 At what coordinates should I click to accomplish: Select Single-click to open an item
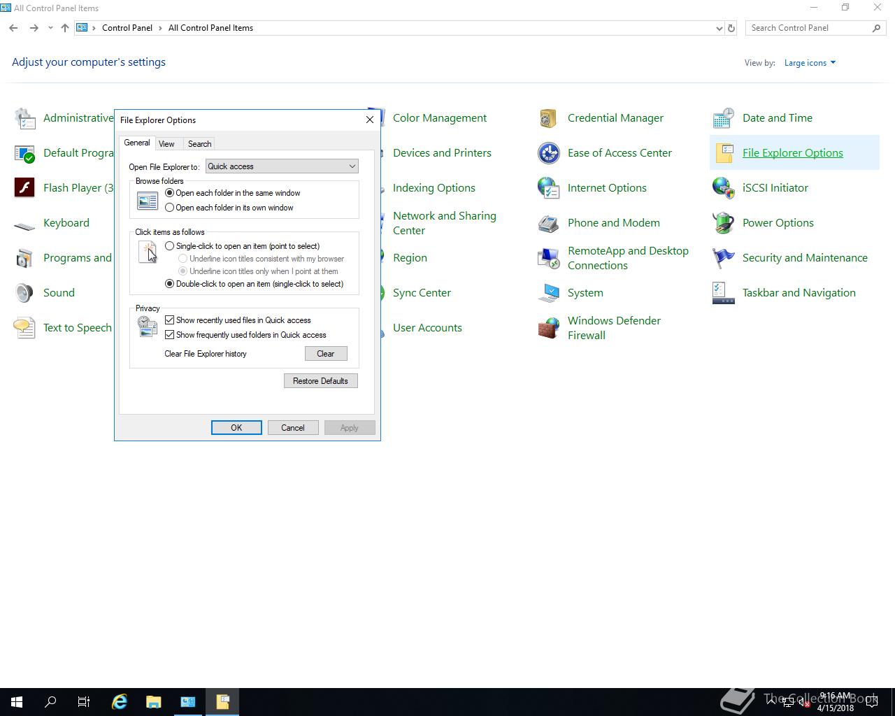click(169, 246)
